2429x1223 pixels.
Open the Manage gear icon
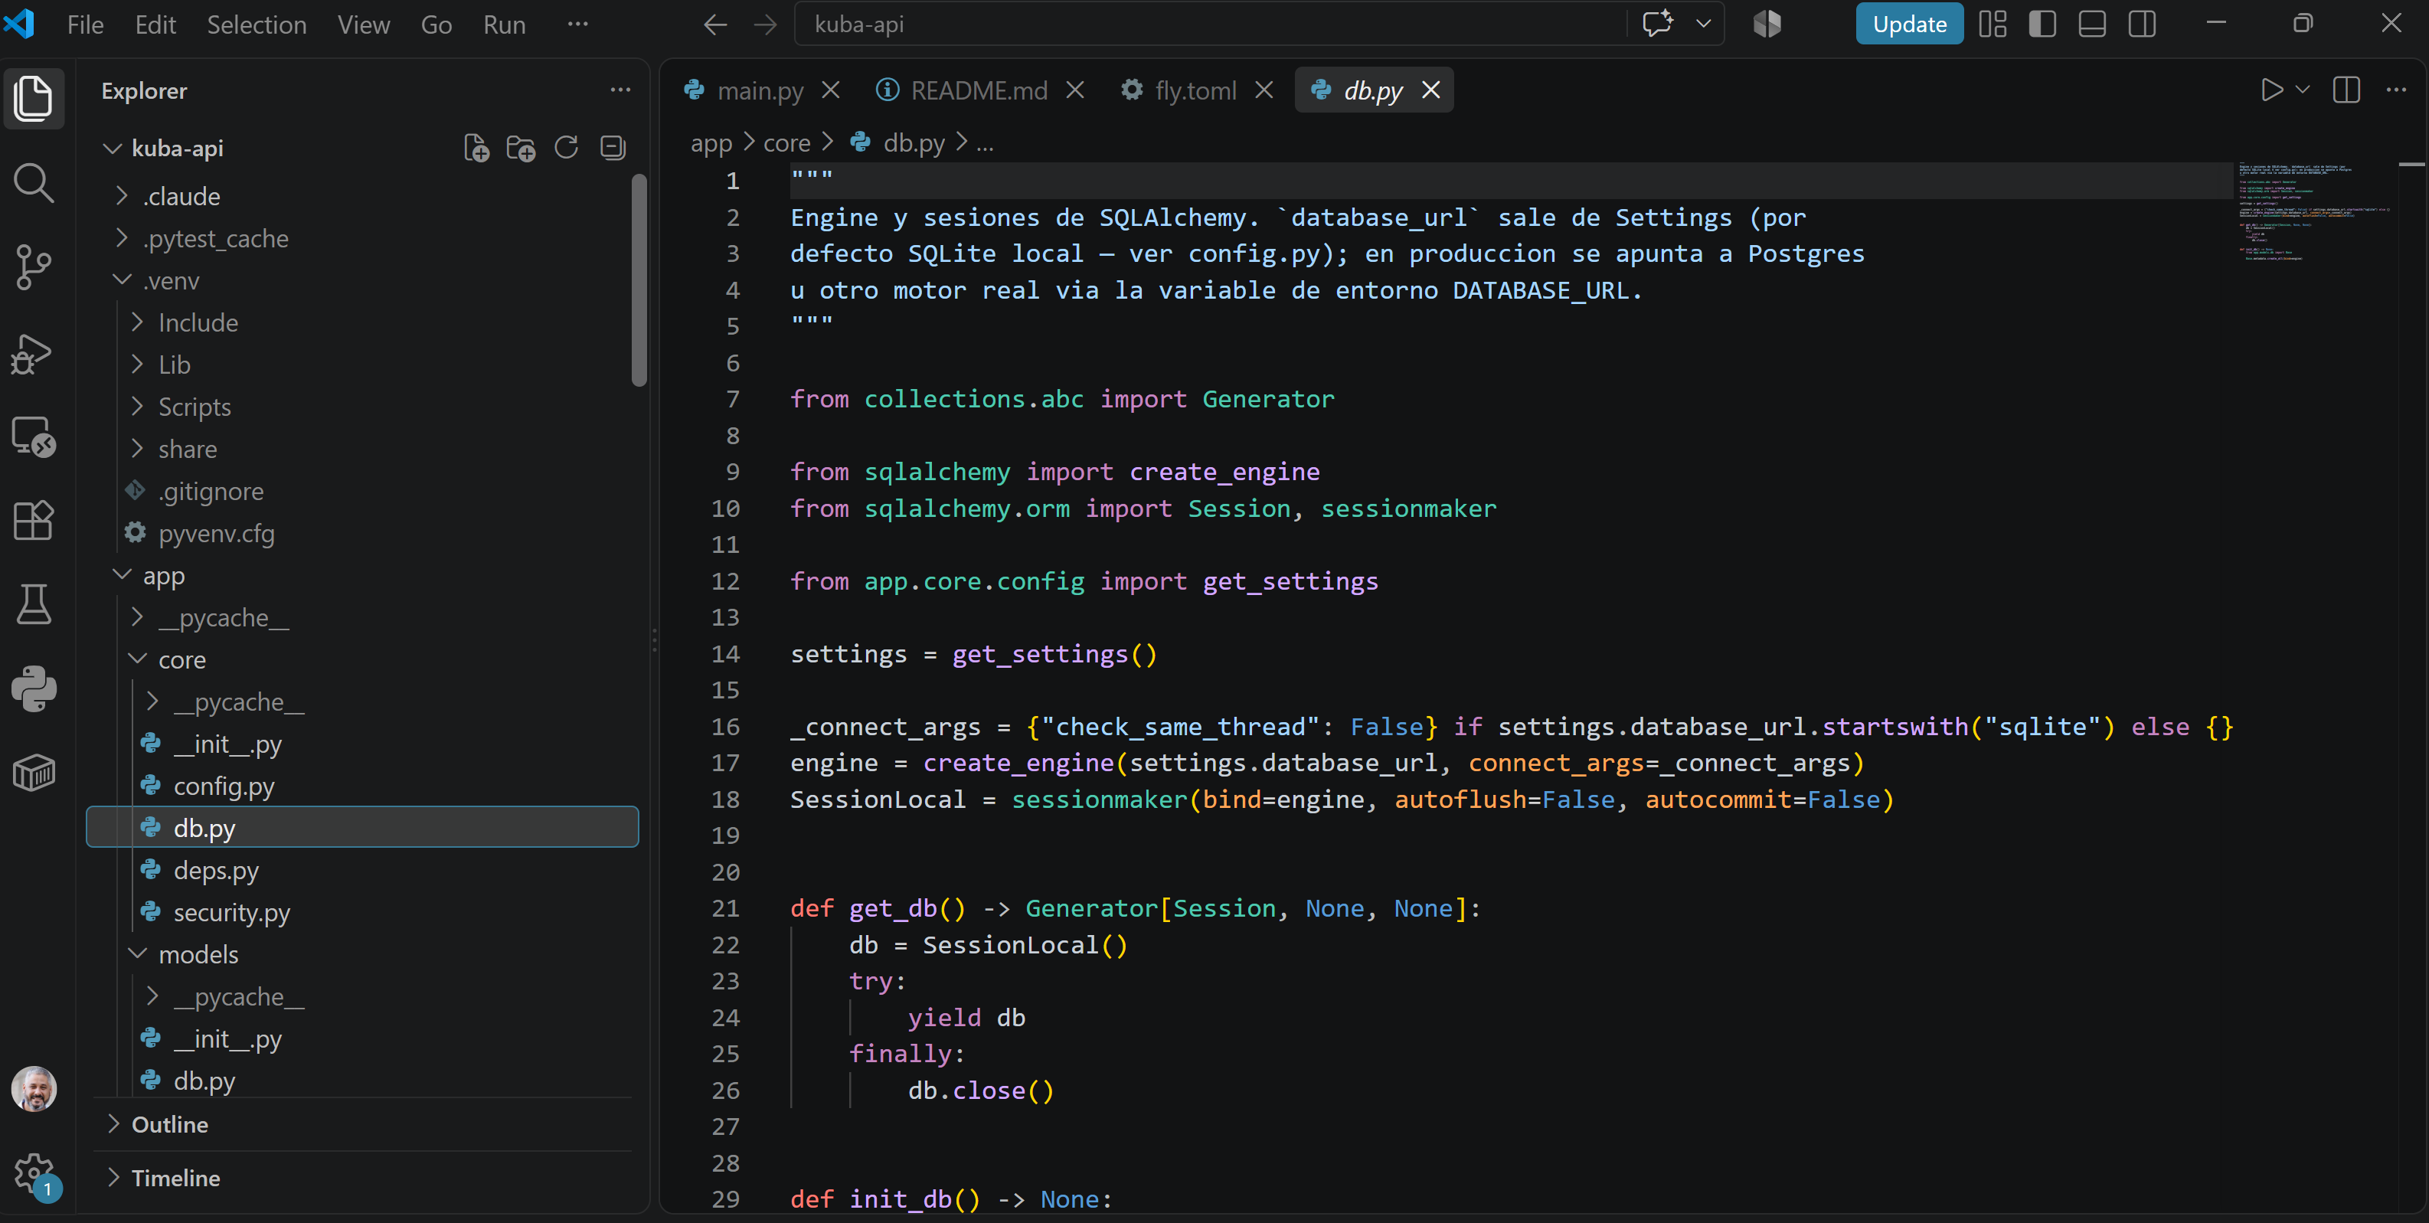tap(34, 1174)
